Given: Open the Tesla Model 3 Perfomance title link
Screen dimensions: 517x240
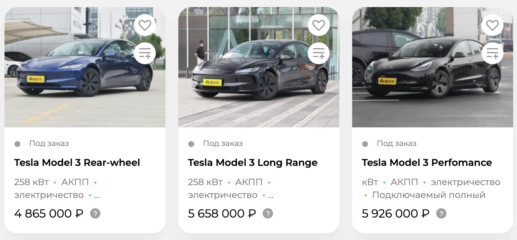Looking at the screenshot, I should [x=427, y=163].
